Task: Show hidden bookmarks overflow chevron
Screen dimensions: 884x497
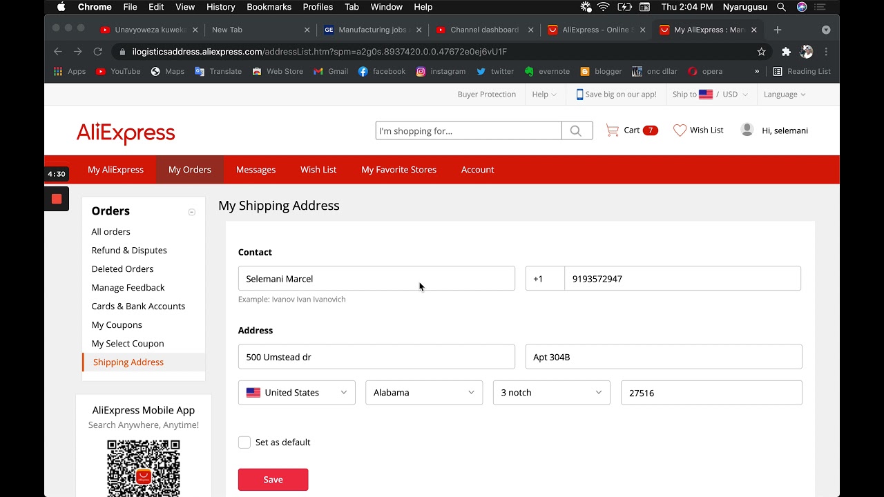Action: (757, 71)
